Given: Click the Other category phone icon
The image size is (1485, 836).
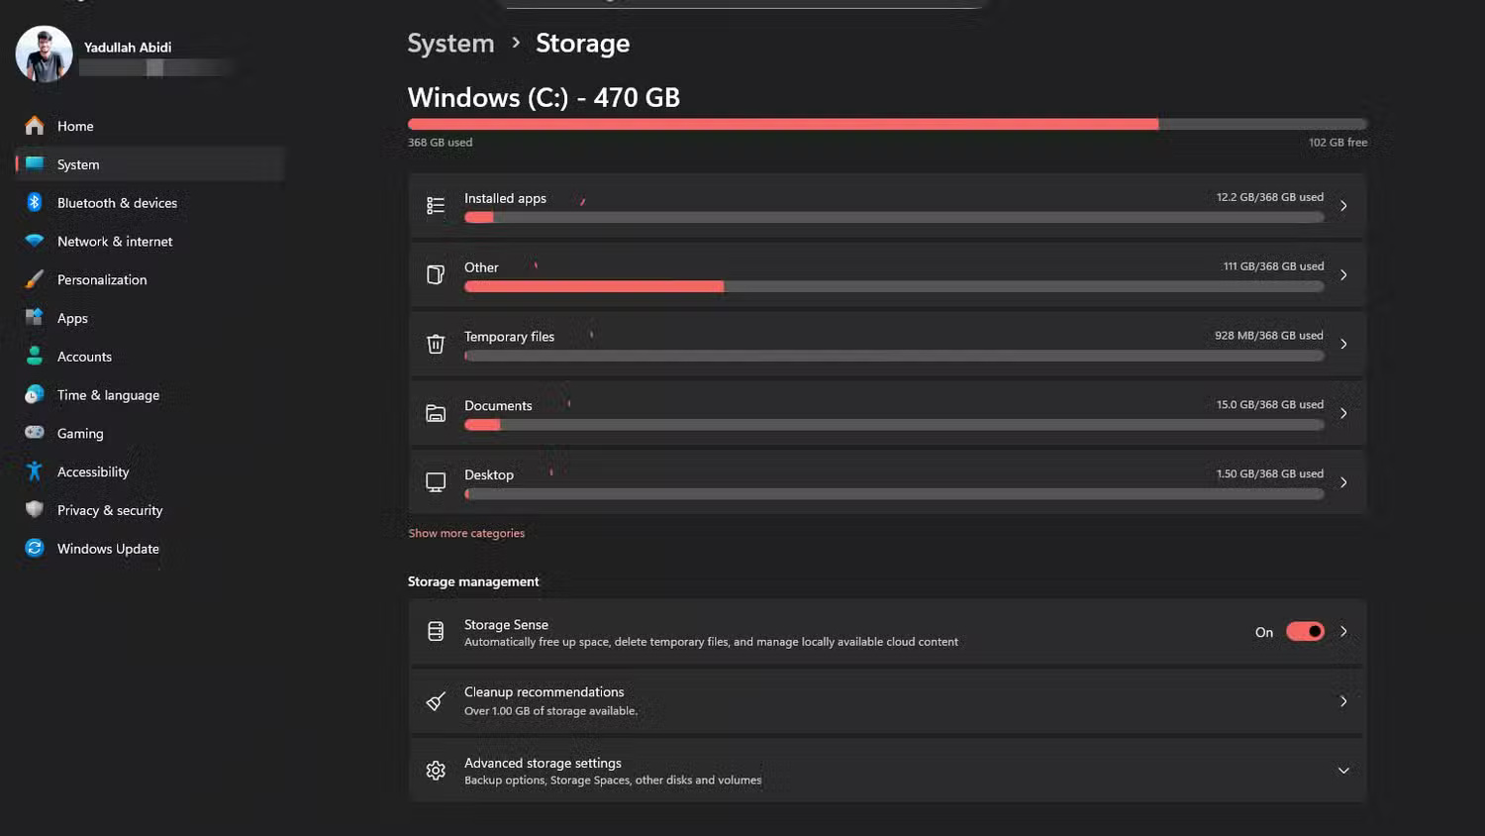Looking at the screenshot, I should tap(436, 274).
